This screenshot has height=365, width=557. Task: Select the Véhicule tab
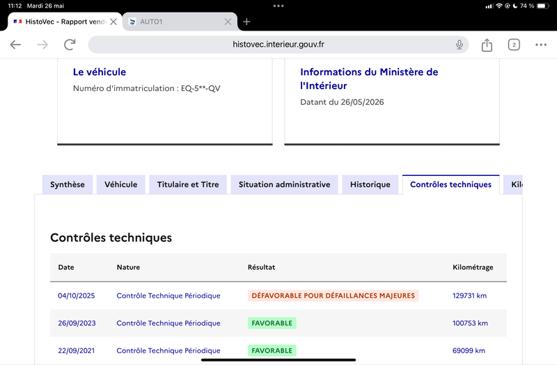120,184
